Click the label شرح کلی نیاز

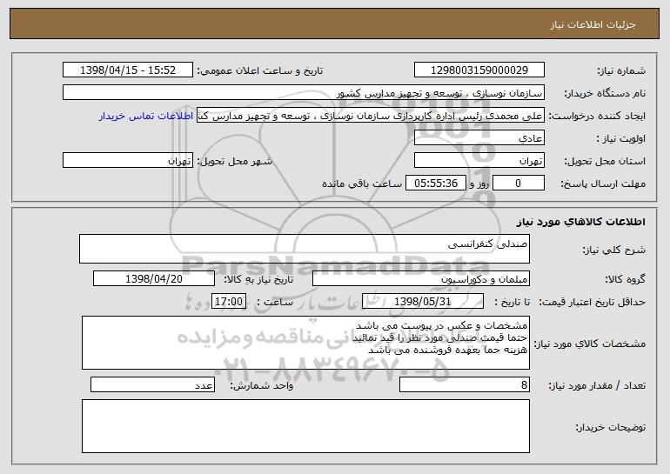[x=614, y=250]
